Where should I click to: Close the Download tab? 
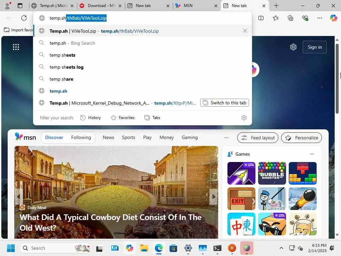120,6
